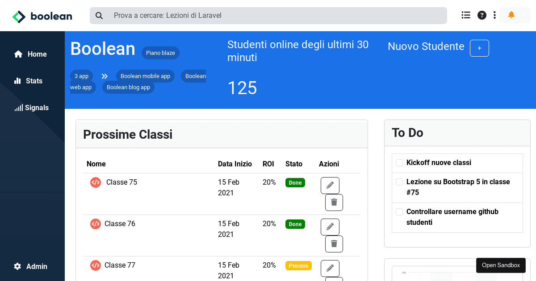Delete Classe 76 using the trash icon
The width and height of the screenshot is (536, 281).
[334, 244]
